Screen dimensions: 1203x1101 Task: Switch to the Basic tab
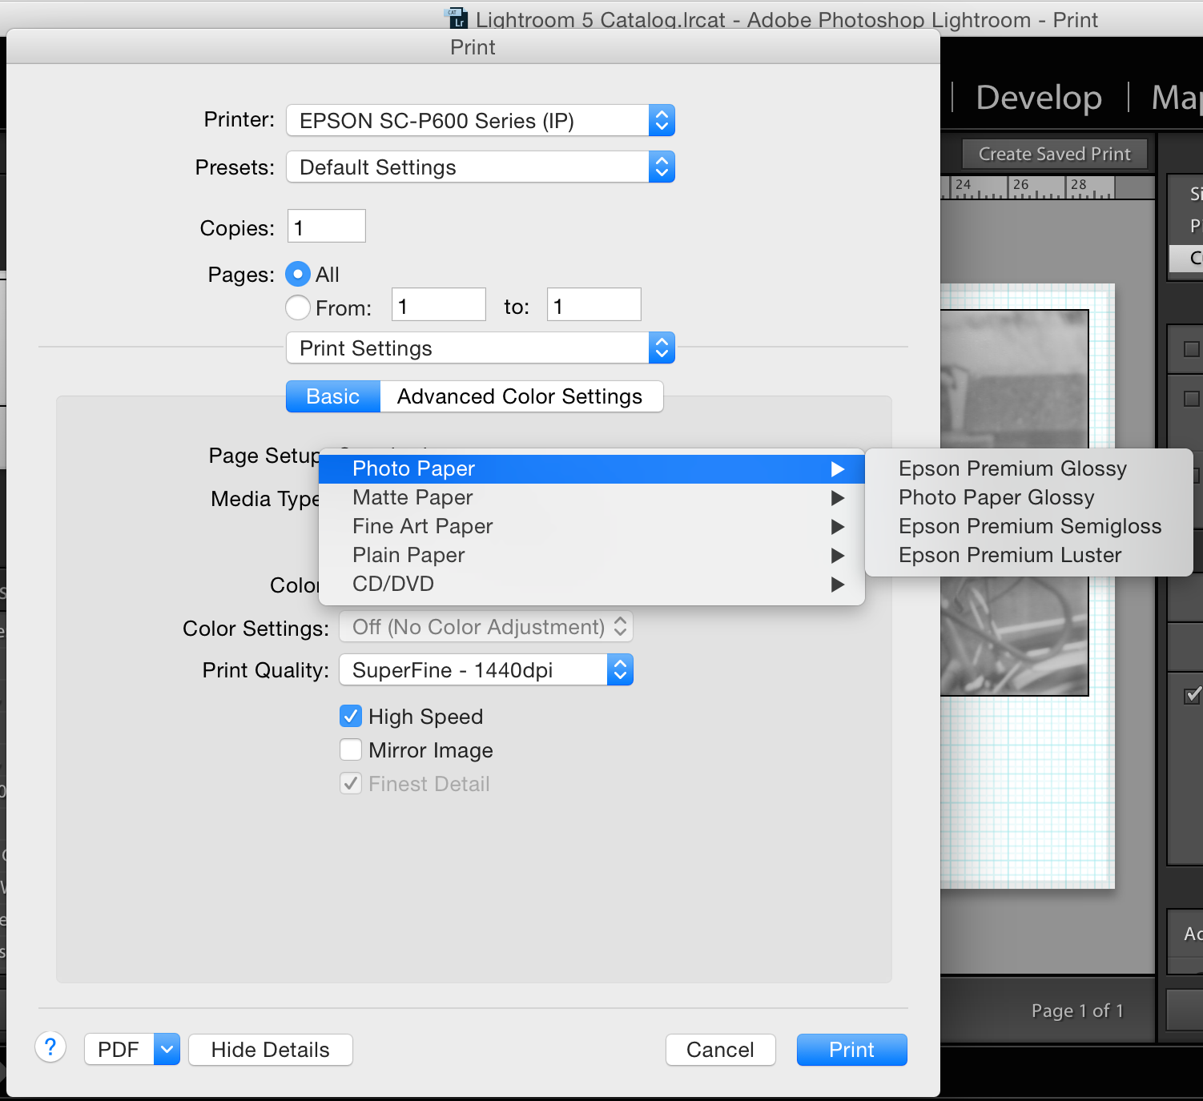[333, 396]
